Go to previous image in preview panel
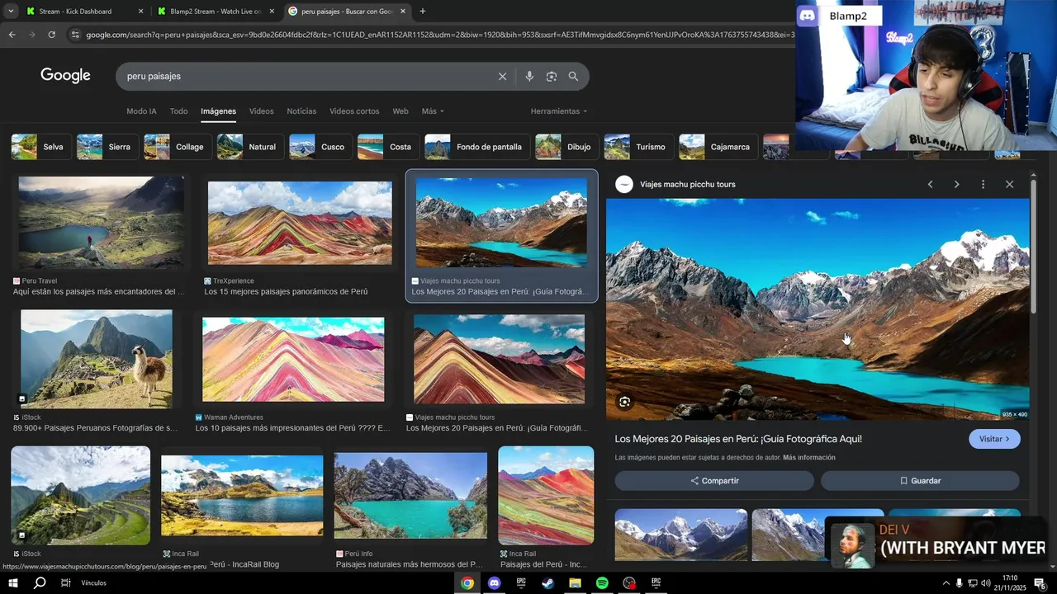The height and width of the screenshot is (594, 1057). (x=930, y=184)
